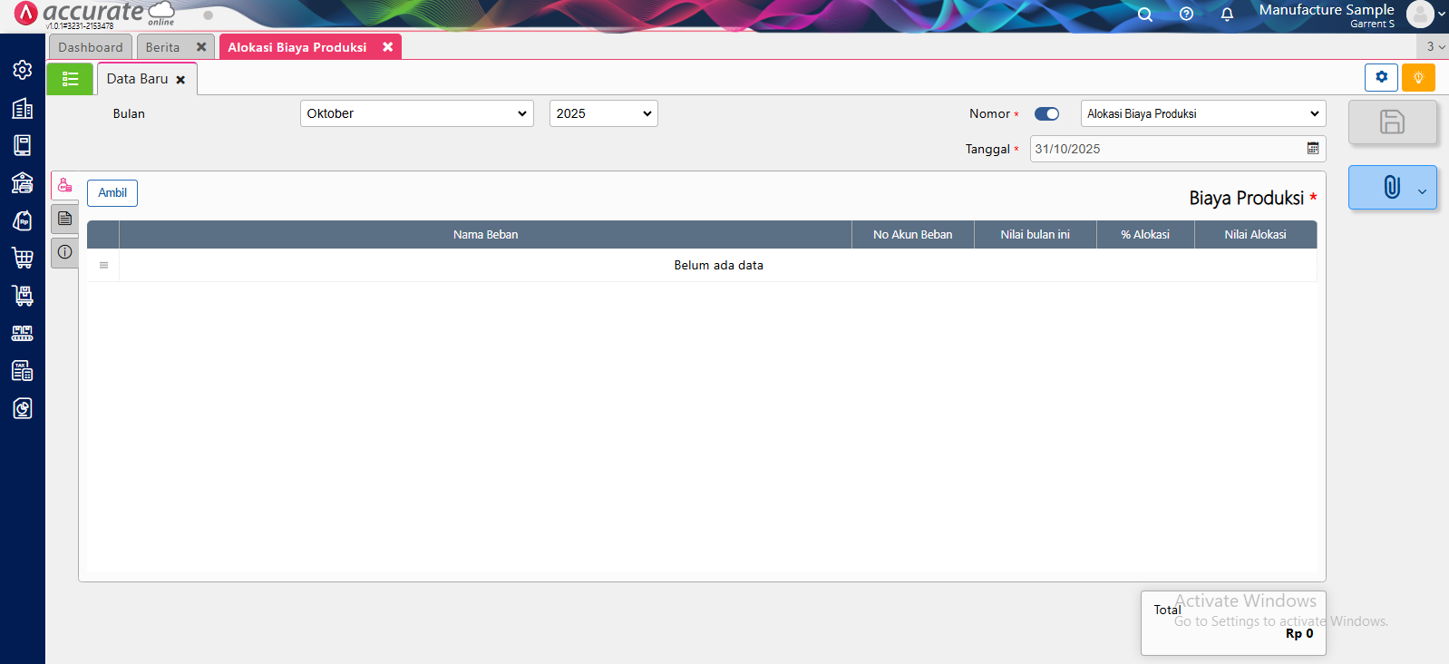Switch to the Berita tab
Screen dimensions: 1449x664
tap(162, 47)
